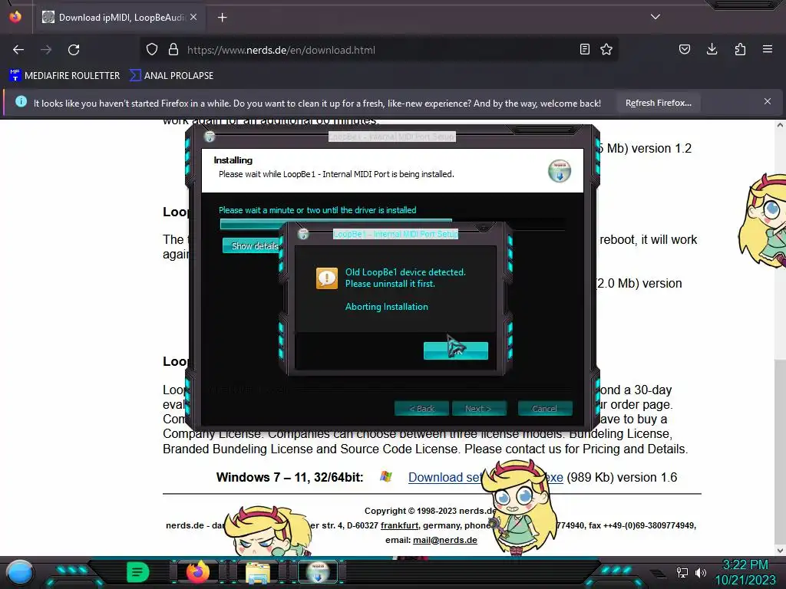Click the installer header globe icon
This screenshot has height=589, width=786.
(x=560, y=171)
